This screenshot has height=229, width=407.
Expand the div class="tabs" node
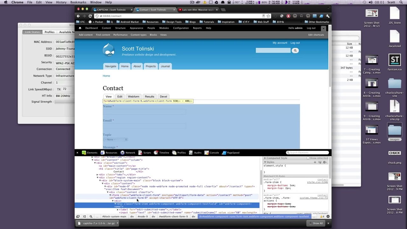pos(97,175)
